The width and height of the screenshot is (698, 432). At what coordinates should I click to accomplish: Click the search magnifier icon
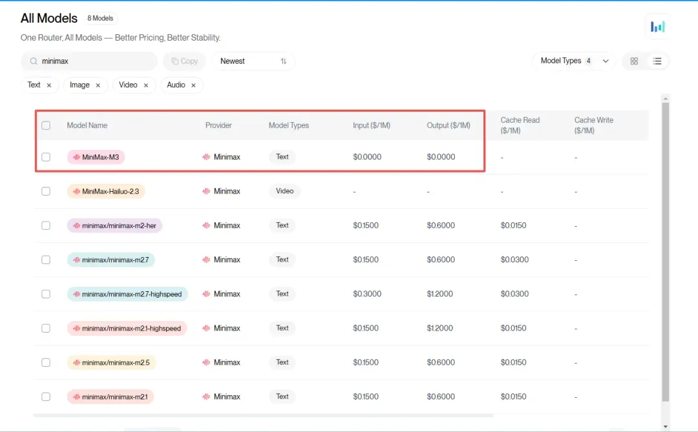pyautogui.click(x=34, y=61)
